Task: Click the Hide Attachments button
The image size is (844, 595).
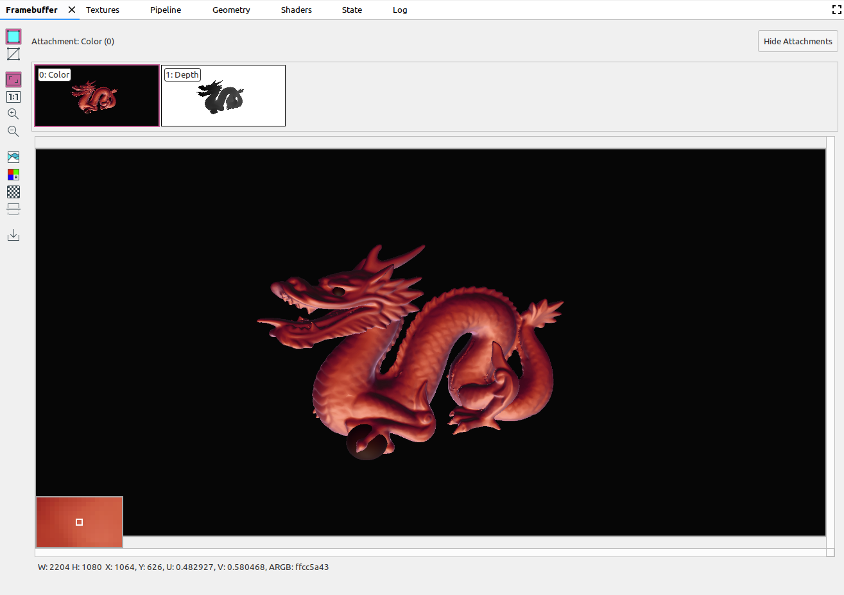Action: 798,41
